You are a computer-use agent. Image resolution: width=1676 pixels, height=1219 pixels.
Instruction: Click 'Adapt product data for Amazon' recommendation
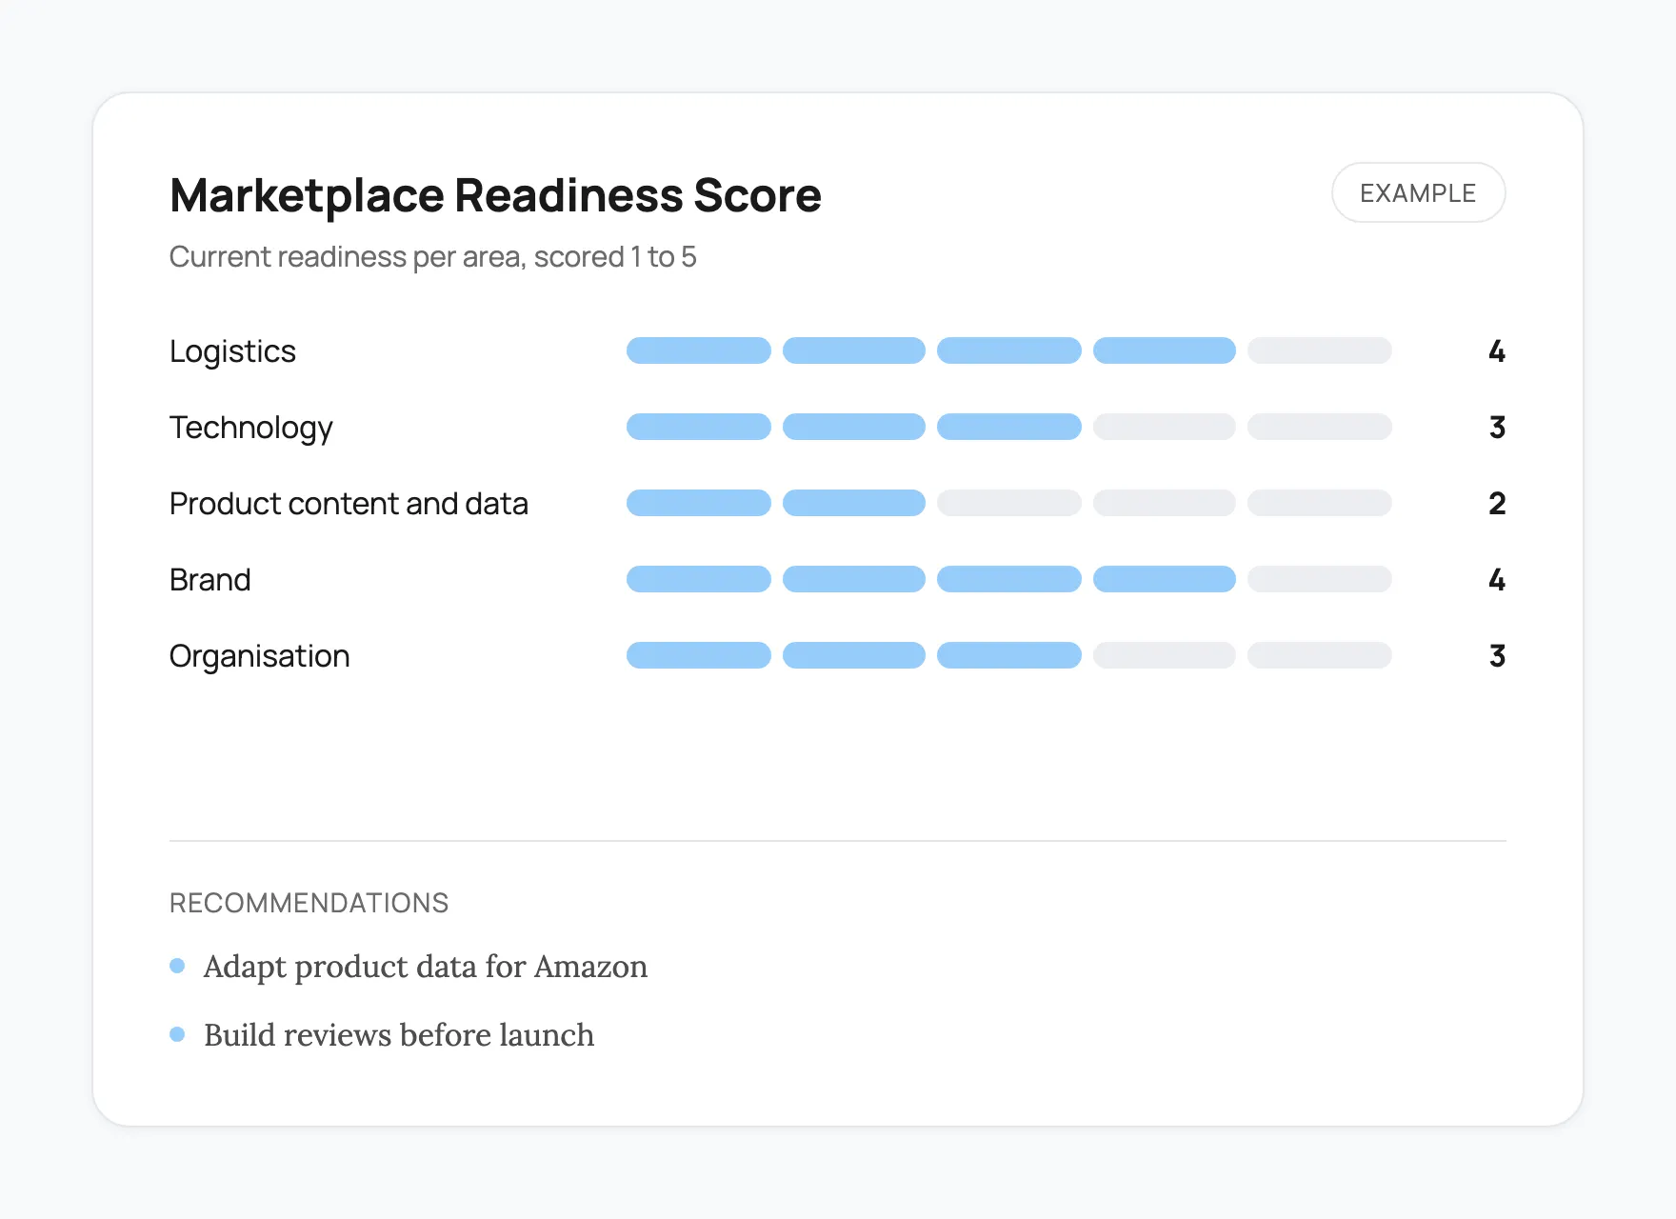426,967
